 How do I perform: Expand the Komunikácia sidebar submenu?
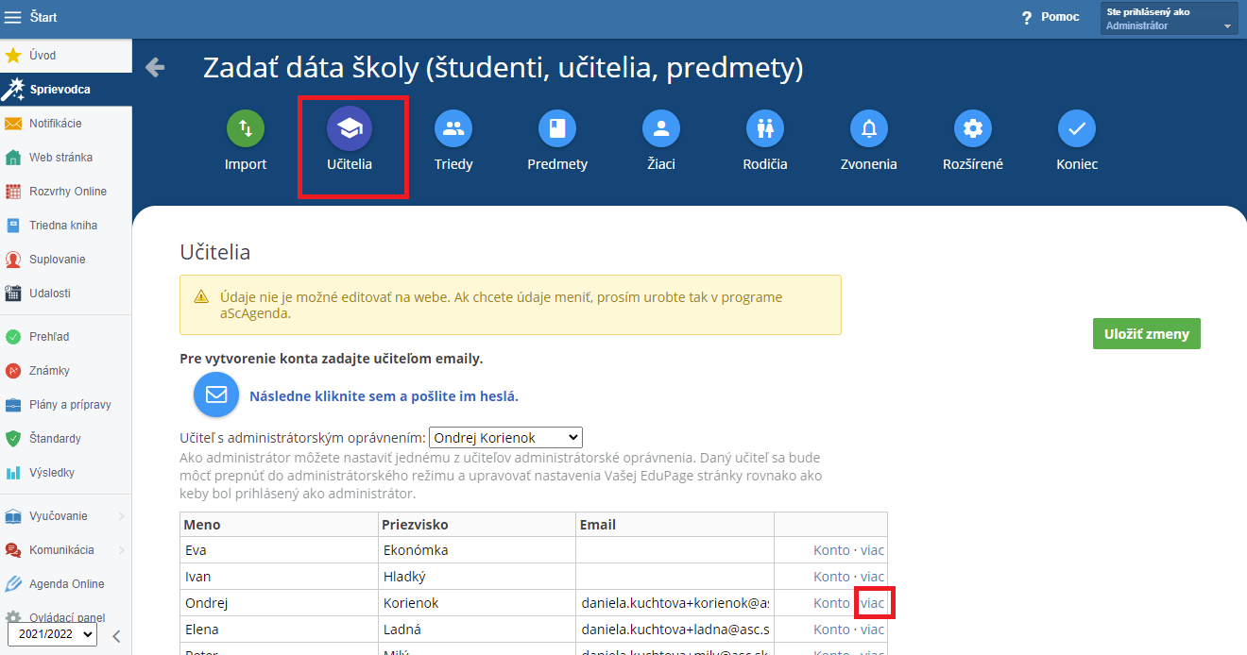point(122,550)
